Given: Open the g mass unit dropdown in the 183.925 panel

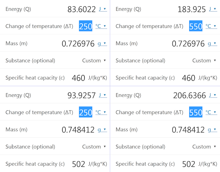Looking at the screenshot, I should coord(213,44).
